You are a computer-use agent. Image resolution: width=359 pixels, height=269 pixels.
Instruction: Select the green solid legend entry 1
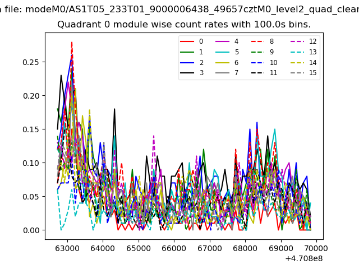point(194,52)
